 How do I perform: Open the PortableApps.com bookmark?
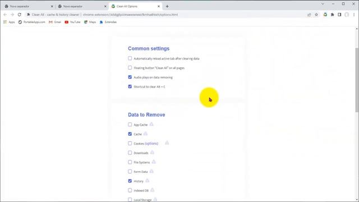[x=31, y=22]
